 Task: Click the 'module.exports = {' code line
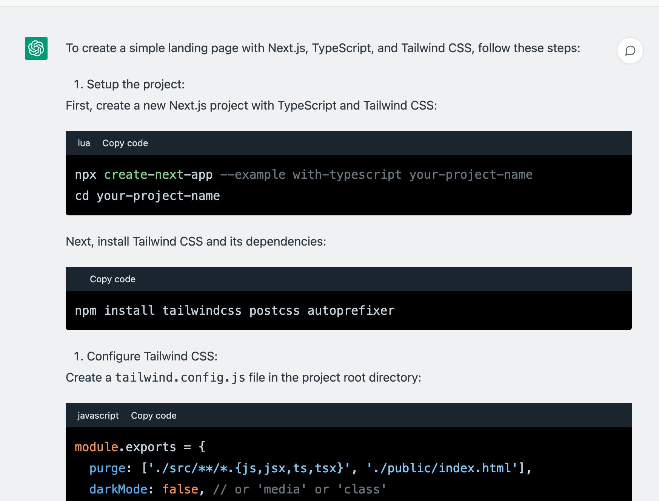click(140, 447)
